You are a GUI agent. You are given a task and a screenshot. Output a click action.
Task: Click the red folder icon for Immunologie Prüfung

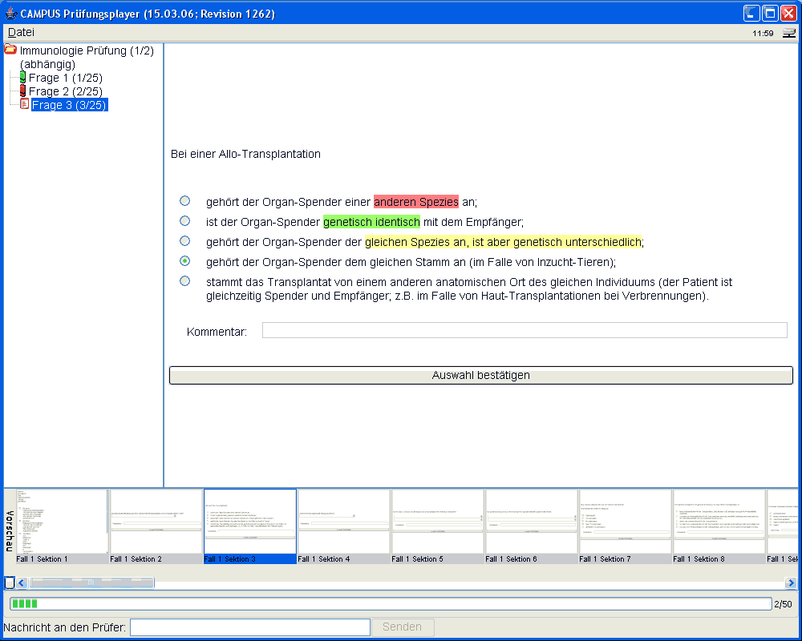click(x=10, y=50)
